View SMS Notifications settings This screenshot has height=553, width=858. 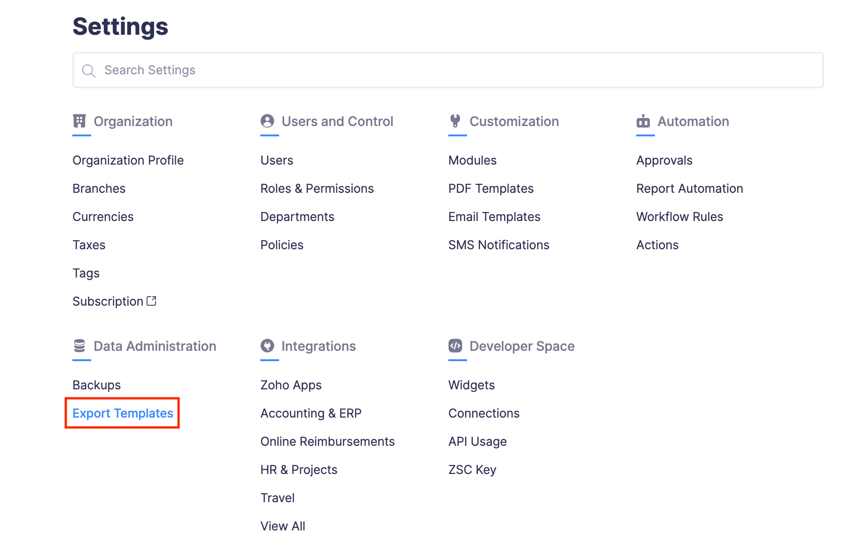click(499, 245)
